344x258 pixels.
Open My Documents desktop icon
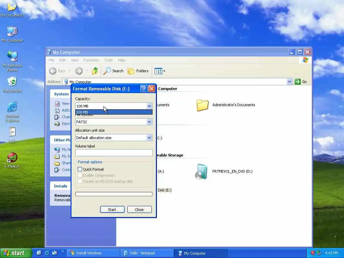pos(12,9)
